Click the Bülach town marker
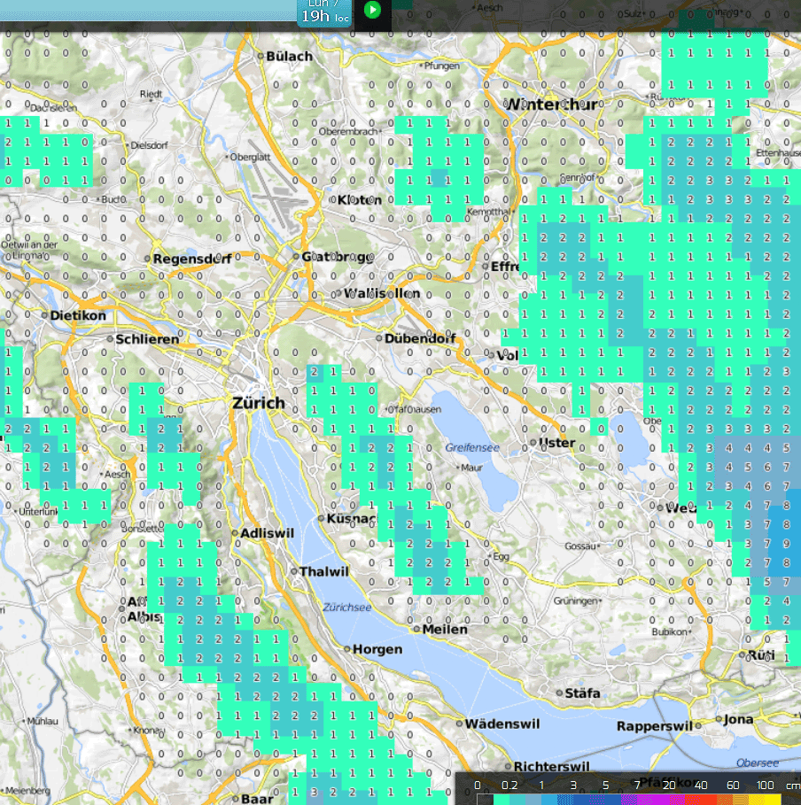The image size is (801, 805). (261, 57)
